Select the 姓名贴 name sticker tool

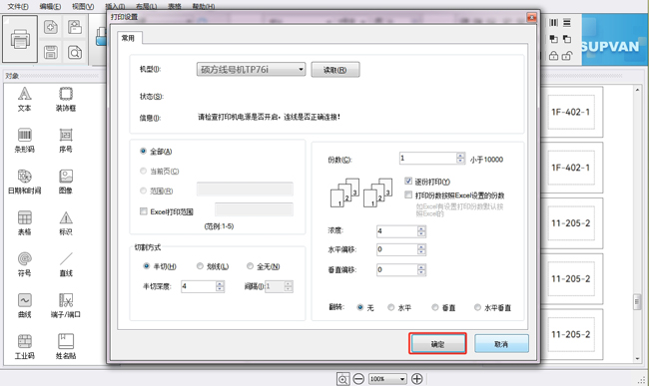coord(66,347)
